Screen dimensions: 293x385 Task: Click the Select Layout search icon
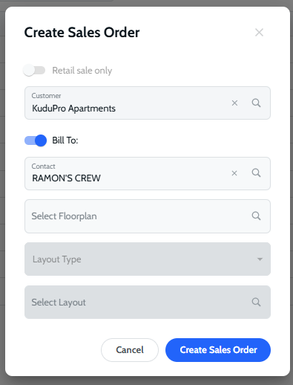click(x=256, y=302)
